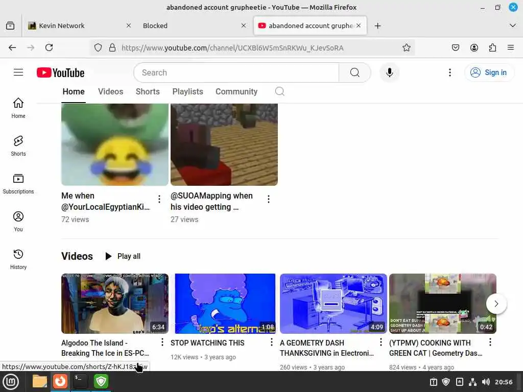Open options for Me when @YourLocalEgyptianKi short
Viewport: 523px width, 392px height.
click(159, 199)
